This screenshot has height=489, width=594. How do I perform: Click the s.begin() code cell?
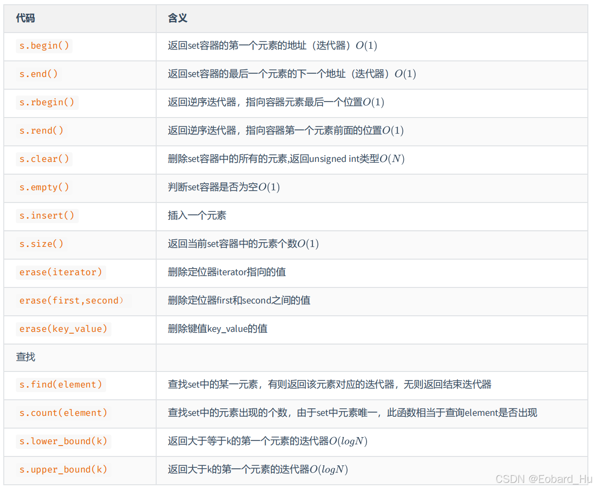(x=44, y=46)
